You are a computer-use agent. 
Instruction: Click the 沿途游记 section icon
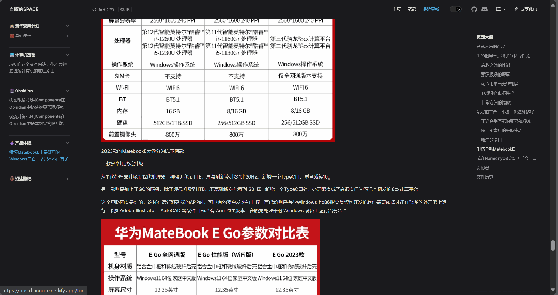(x=12, y=179)
